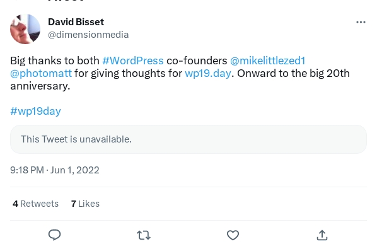The image size is (377, 244).
Task: Click the 'This Tweet is unavailable' box
Action: 188,139
